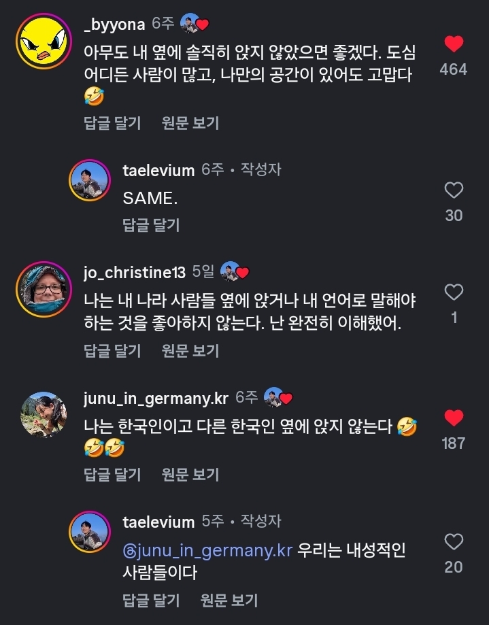Image resolution: width=489 pixels, height=625 pixels.
Task: Show original text of jo_christine13's comment
Action: point(190,350)
